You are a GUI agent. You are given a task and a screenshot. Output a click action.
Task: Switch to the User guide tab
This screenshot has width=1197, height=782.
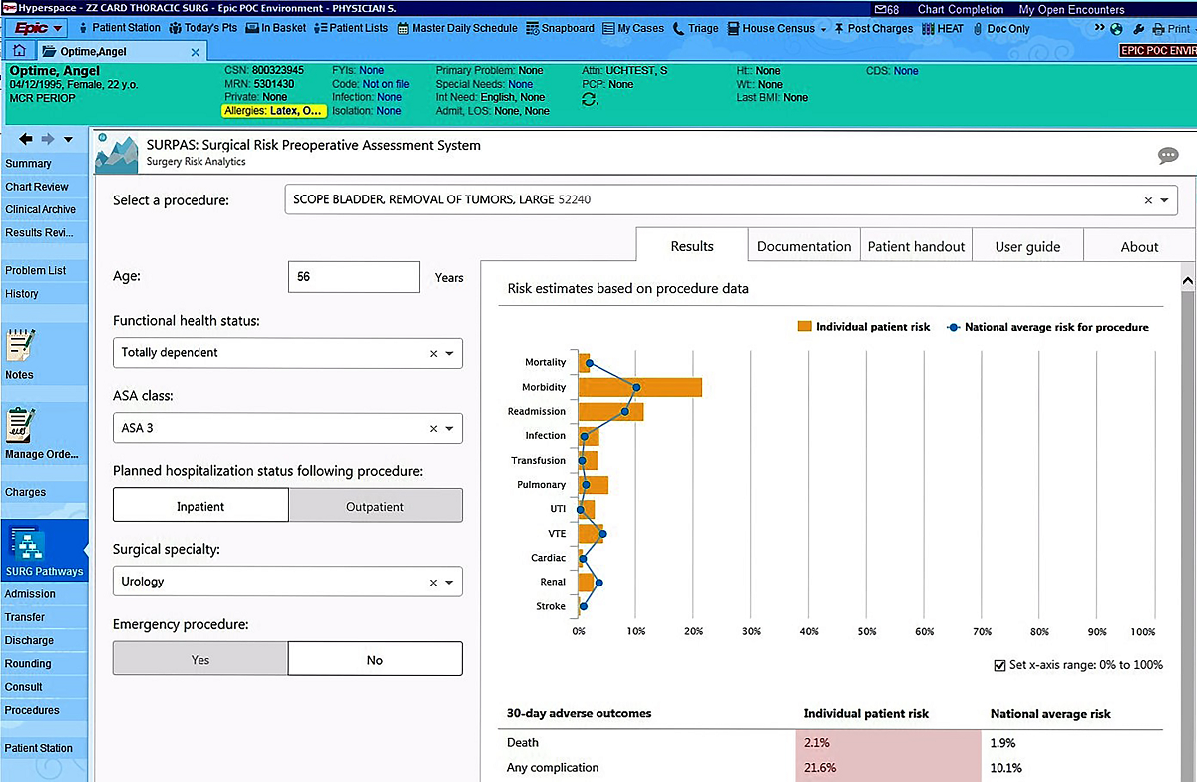point(1027,246)
